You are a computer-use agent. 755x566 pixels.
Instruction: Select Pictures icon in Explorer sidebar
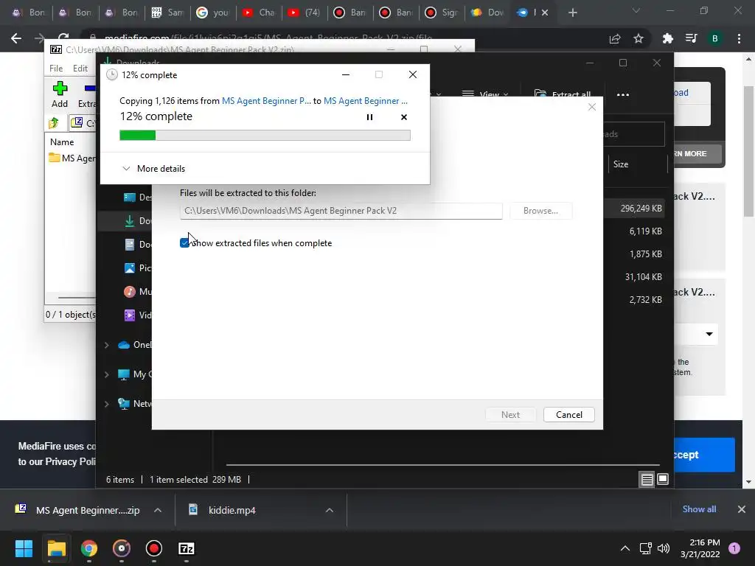point(130,268)
